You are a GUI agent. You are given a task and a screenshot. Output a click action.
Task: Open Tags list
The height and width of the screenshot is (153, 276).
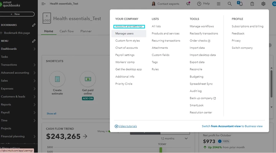tap(155, 62)
